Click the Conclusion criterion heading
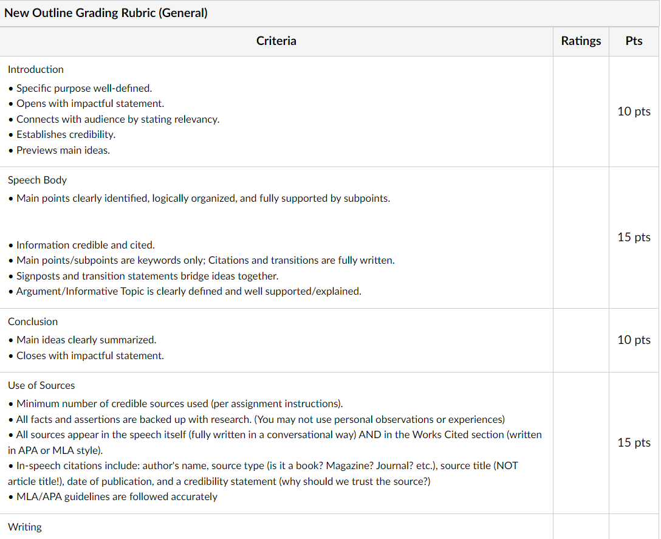Viewport: 661px width, 539px height. [x=32, y=321]
